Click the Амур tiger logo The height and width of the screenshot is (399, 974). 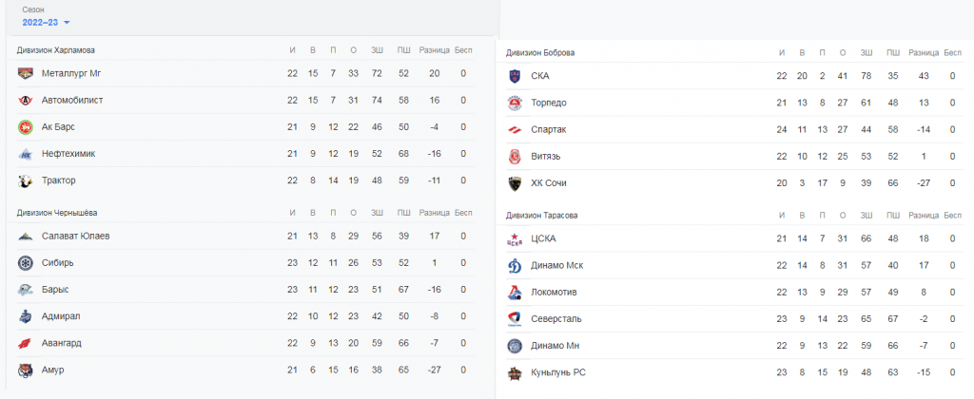(x=26, y=370)
